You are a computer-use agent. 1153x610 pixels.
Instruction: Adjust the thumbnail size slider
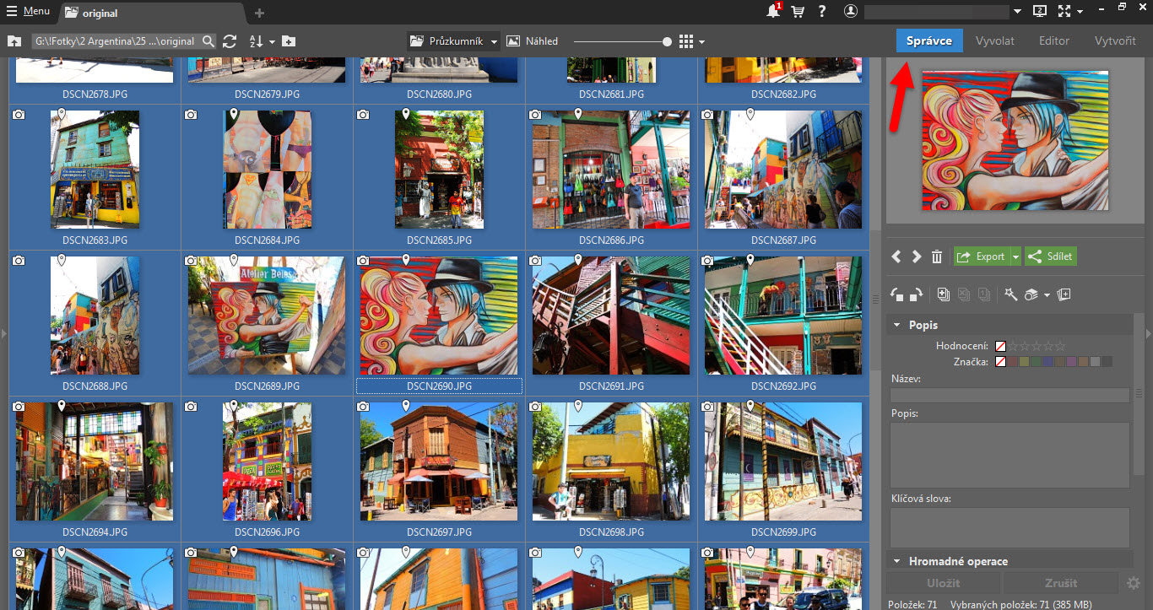coord(622,41)
